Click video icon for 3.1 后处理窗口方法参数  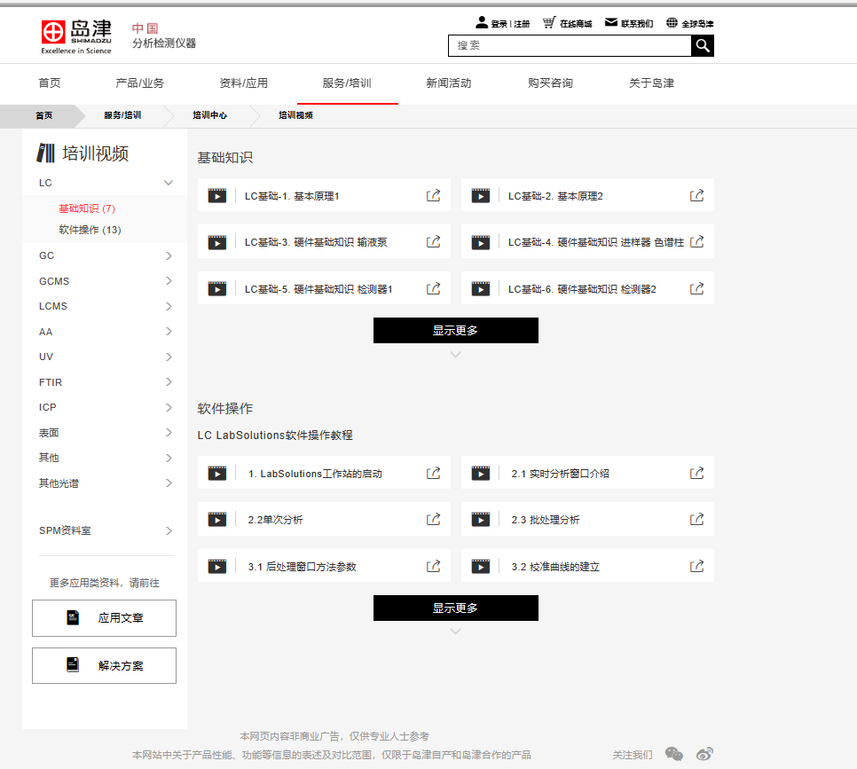coord(217,566)
